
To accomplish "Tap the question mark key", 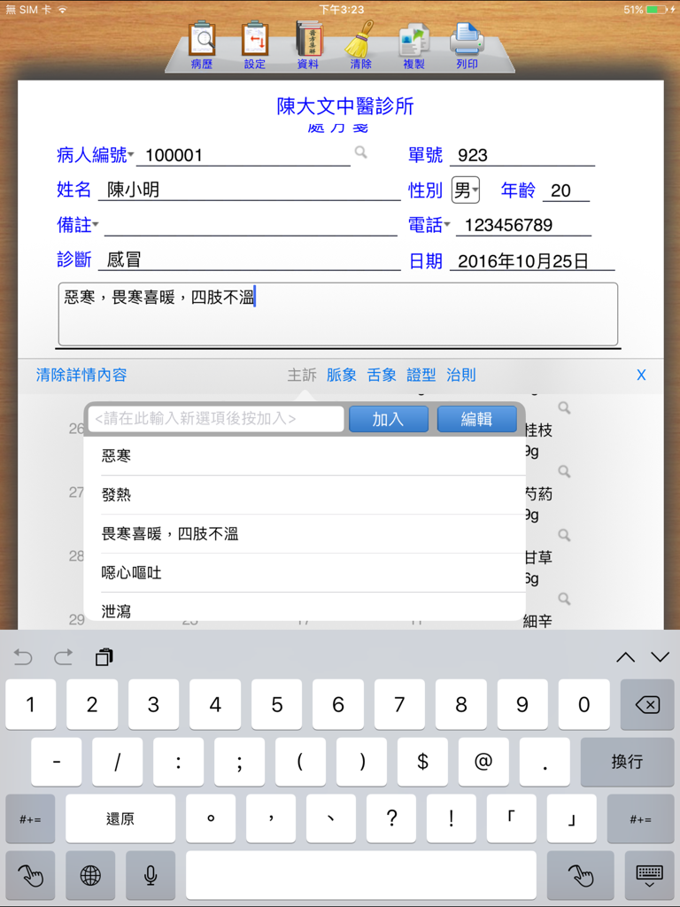I will pos(391,818).
